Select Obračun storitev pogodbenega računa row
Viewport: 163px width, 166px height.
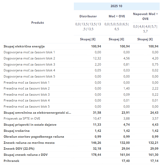(34, 137)
